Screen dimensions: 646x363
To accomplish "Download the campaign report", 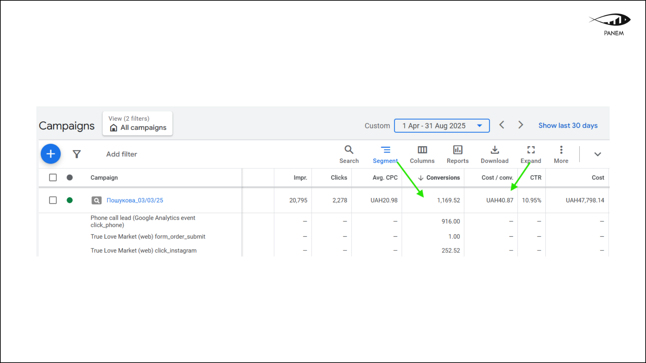I will coord(494,154).
